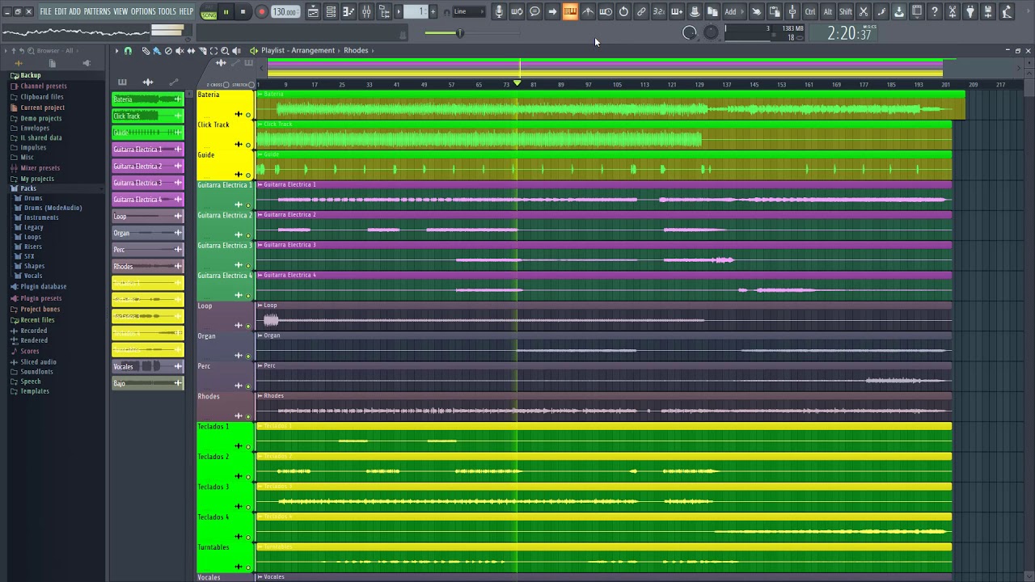Click Arrangement in playlist title

[313, 50]
